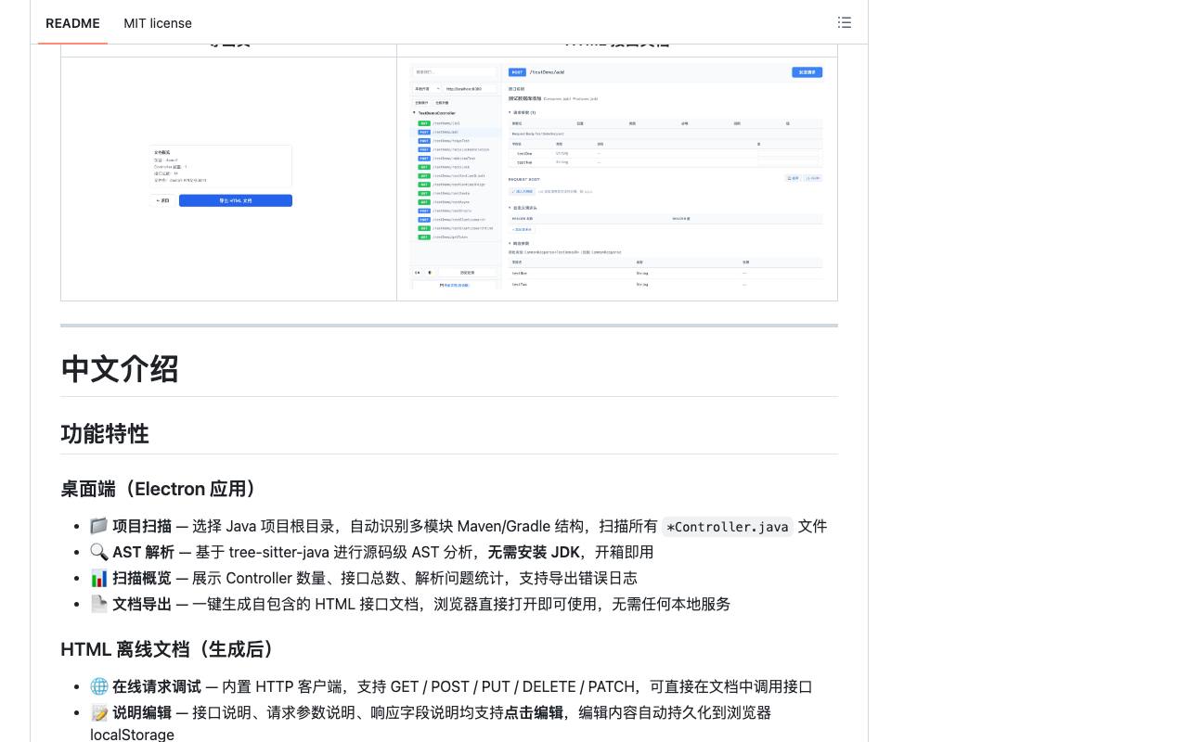Open the HTML API docs screenshot thumbnail
The image size is (1188, 742).
coord(617,176)
